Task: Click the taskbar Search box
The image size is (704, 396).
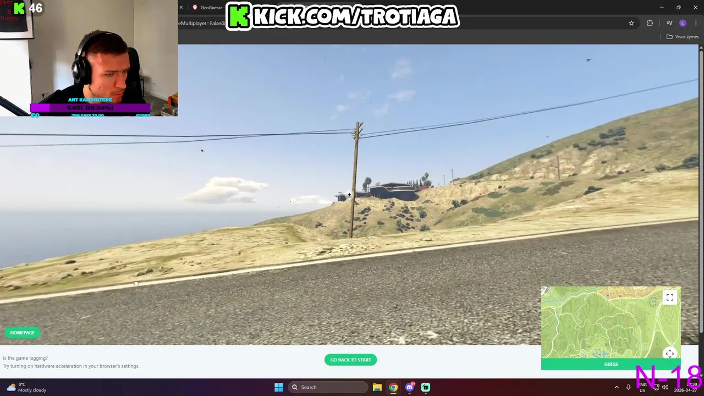Action: 328,387
